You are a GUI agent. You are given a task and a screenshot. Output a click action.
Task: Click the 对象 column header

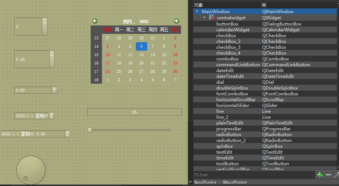[x=227, y=5]
